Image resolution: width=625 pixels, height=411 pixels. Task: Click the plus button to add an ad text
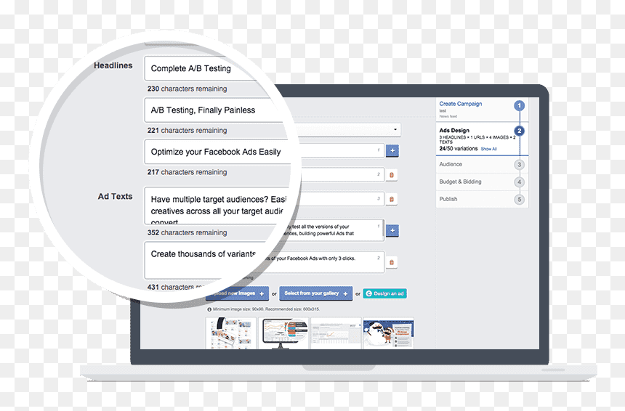392,230
